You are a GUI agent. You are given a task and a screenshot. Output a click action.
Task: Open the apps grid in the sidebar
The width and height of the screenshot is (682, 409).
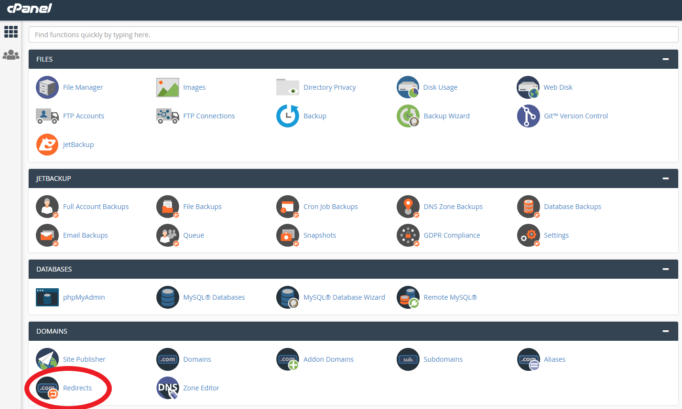11,31
